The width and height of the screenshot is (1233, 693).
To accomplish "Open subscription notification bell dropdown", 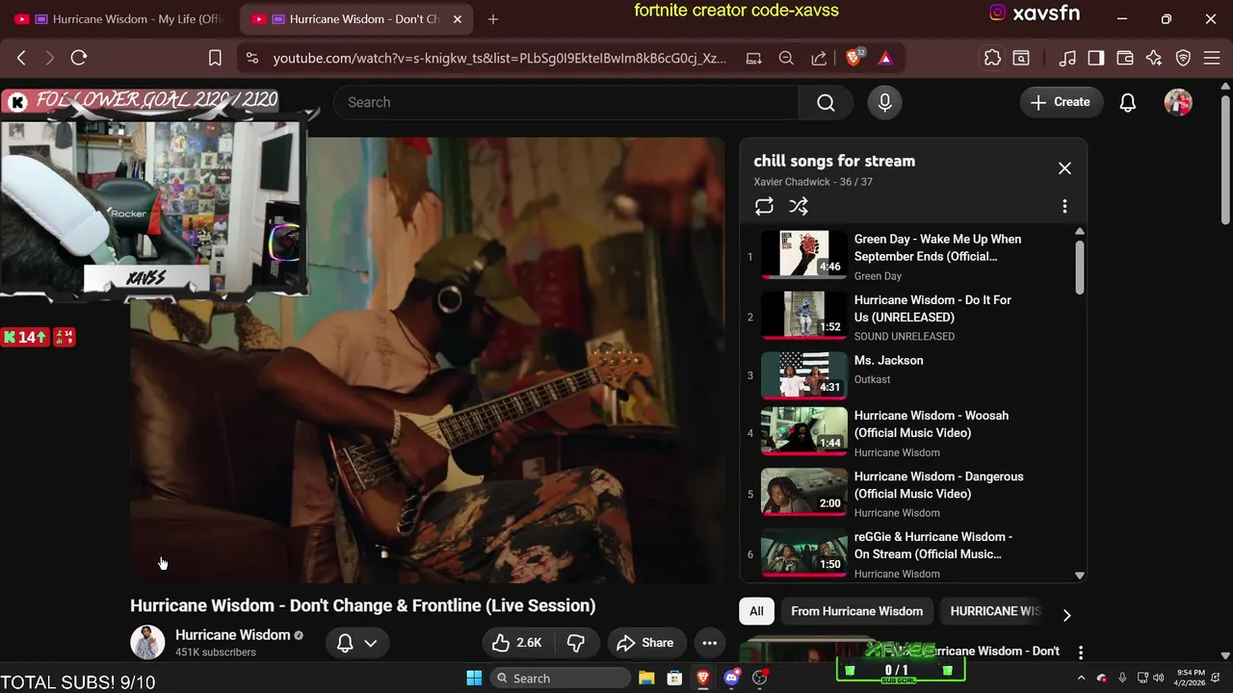I will pyautogui.click(x=356, y=643).
